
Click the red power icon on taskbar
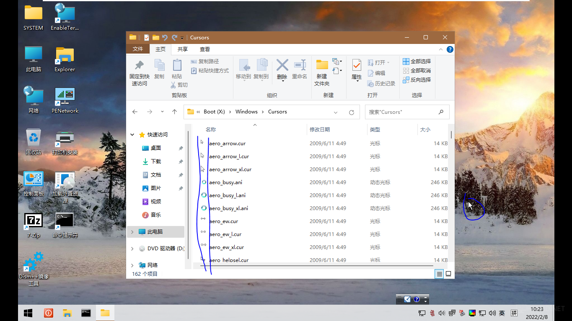click(49, 313)
